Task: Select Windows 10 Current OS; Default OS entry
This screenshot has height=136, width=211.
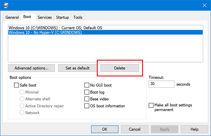Action: tap(105, 28)
